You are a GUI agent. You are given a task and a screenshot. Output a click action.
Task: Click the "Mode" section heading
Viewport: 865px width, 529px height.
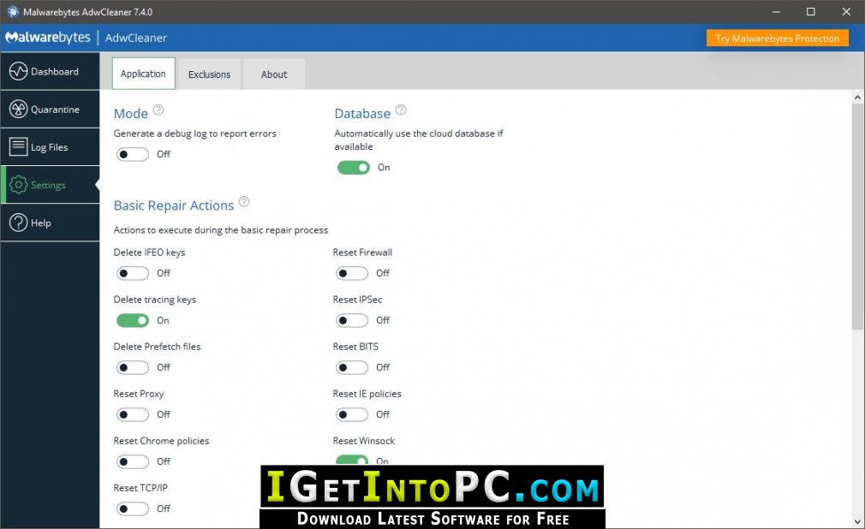(x=131, y=114)
